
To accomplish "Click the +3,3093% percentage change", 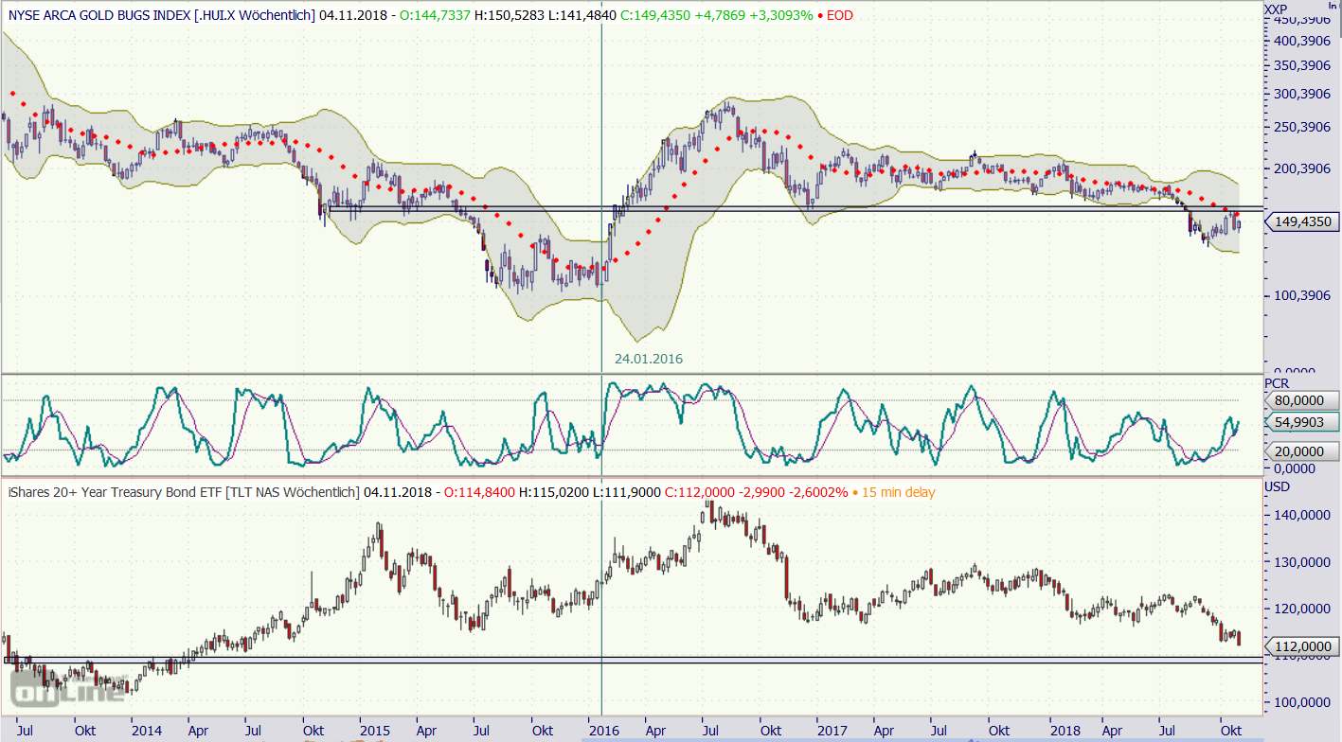I will 781,14.
